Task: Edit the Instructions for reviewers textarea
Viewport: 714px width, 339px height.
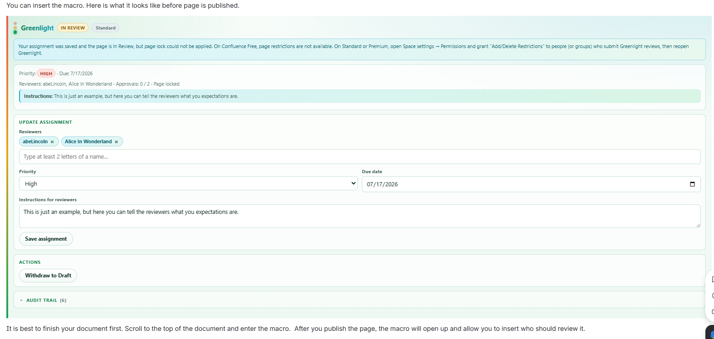Action: (359, 216)
